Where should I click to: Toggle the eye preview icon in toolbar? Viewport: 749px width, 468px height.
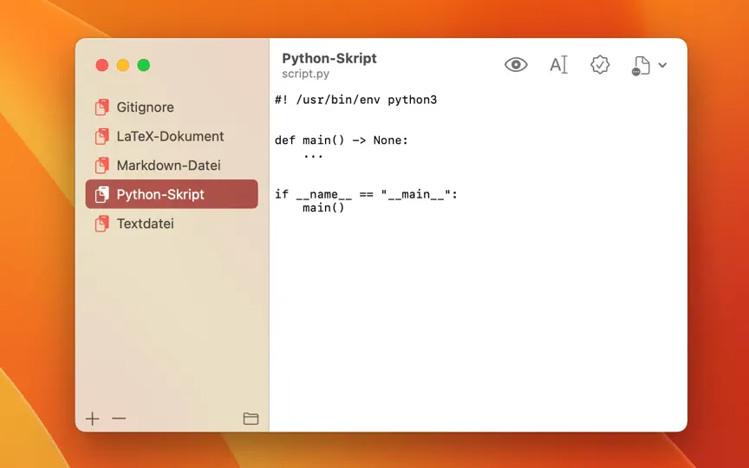click(x=516, y=64)
